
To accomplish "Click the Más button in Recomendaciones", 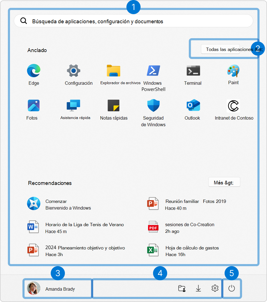I will pyautogui.click(x=224, y=182).
